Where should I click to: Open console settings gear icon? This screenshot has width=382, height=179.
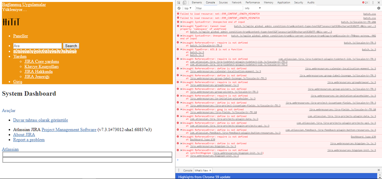[x=379, y=8]
